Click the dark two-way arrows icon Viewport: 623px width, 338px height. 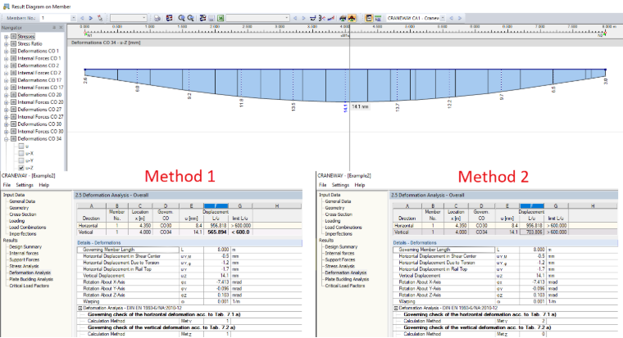(x=343, y=18)
